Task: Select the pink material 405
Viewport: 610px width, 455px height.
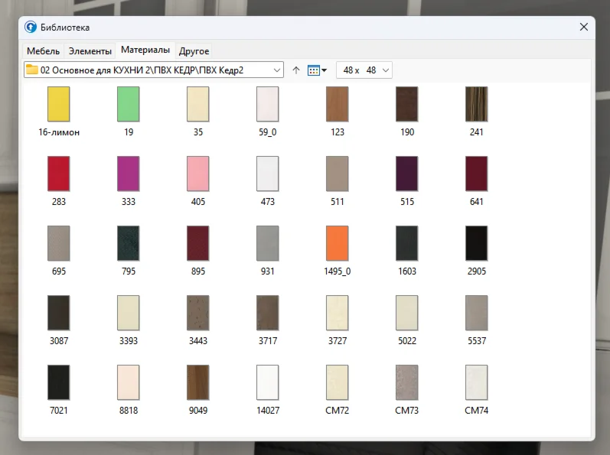Action: 198,174
